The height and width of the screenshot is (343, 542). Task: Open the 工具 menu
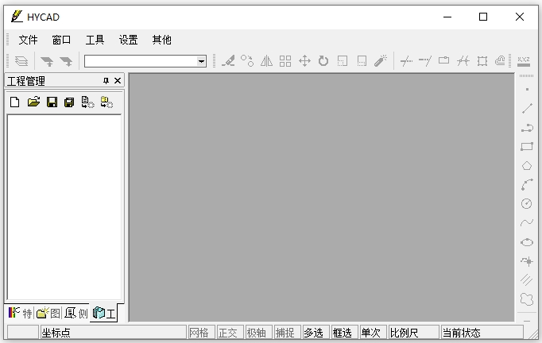point(95,40)
